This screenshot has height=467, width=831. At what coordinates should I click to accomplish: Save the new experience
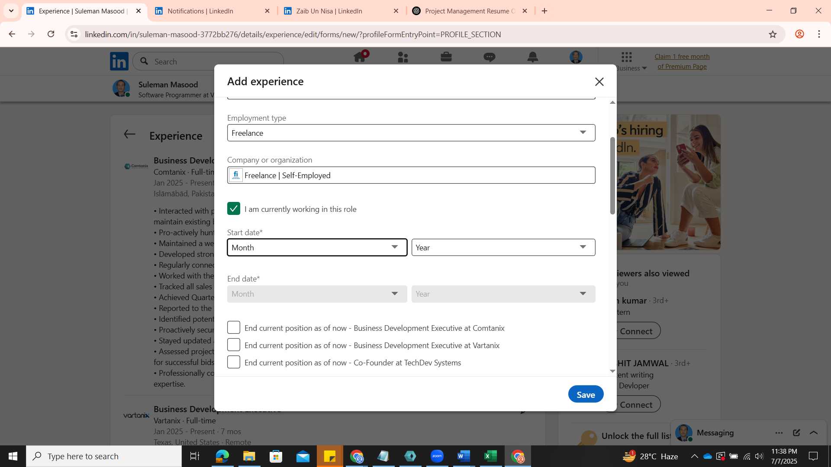(x=586, y=394)
